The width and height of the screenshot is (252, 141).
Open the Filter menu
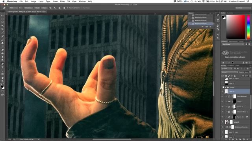click(62, 2)
